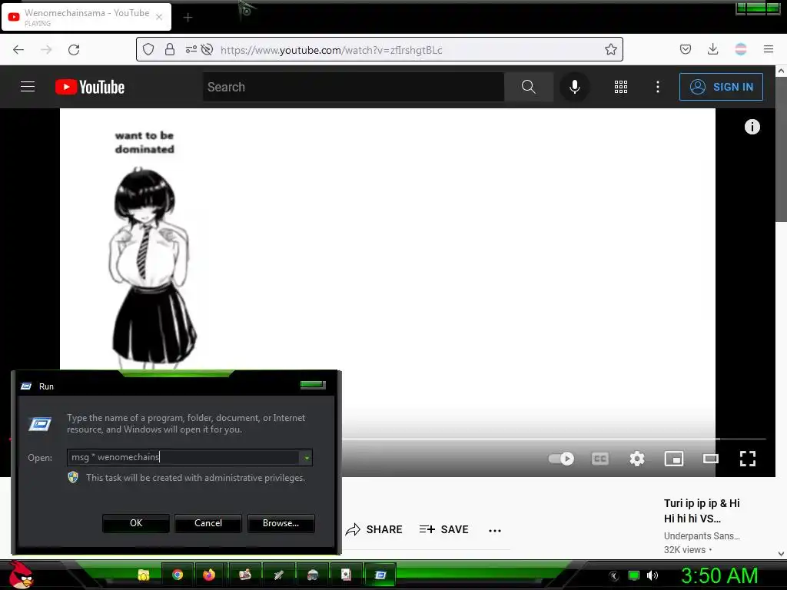This screenshot has height=590, width=787.
Task: Show video info card icon
Action: 752,127
